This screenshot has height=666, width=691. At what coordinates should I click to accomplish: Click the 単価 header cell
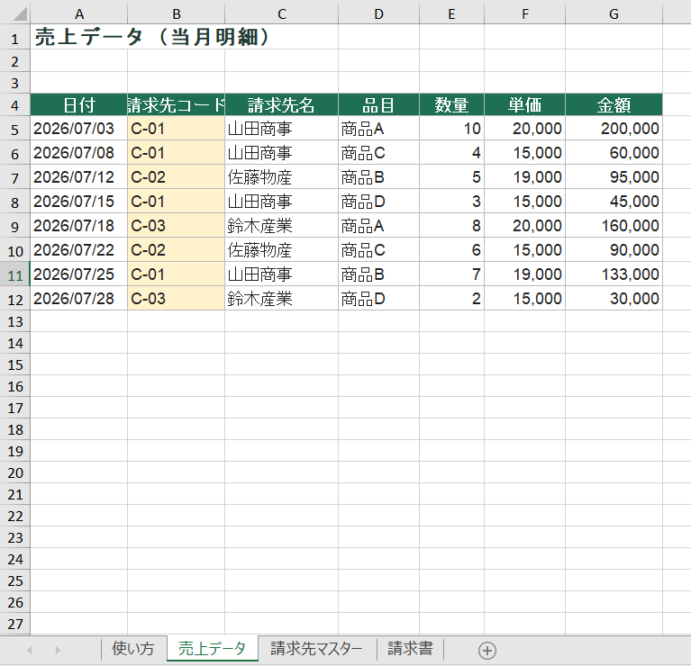tap(525, 104)
